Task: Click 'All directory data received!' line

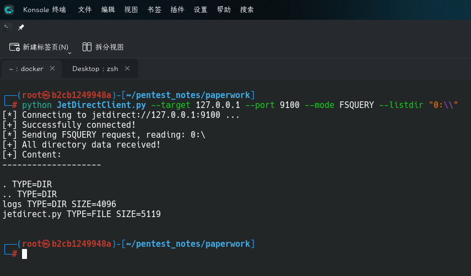Action: [x=82, y=144]
